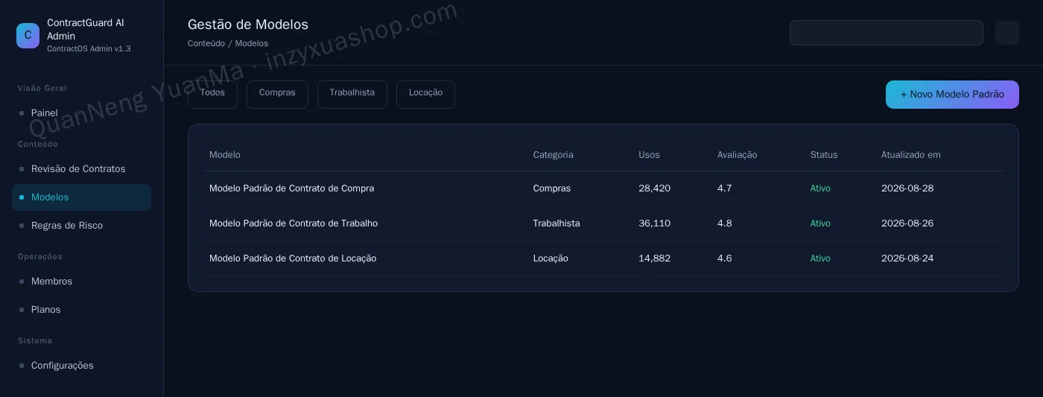The width and height of the screenshot is (1043, 397).
Task: Click the square button beside search field
Action: (x=1007, y=33)
